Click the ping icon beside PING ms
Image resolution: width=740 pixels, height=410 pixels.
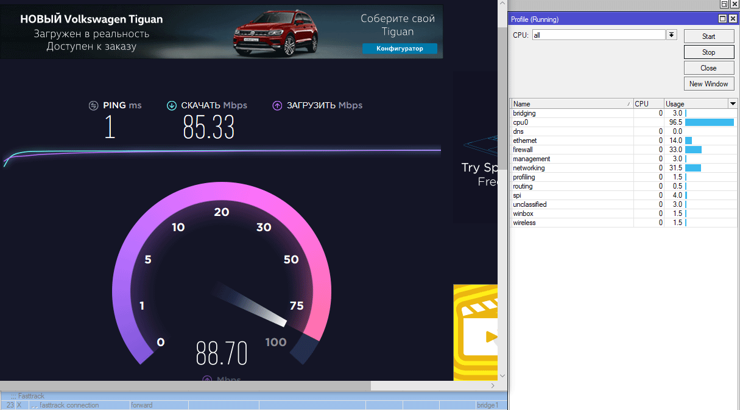point(93,105)
